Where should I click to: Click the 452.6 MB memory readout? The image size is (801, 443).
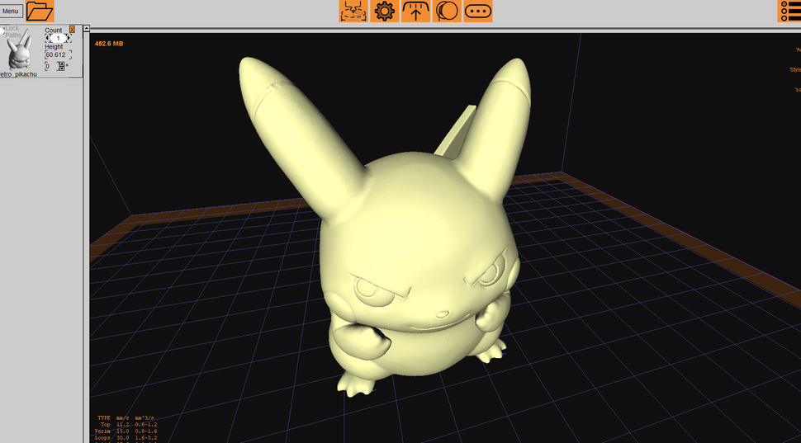[x=109, y=44]
